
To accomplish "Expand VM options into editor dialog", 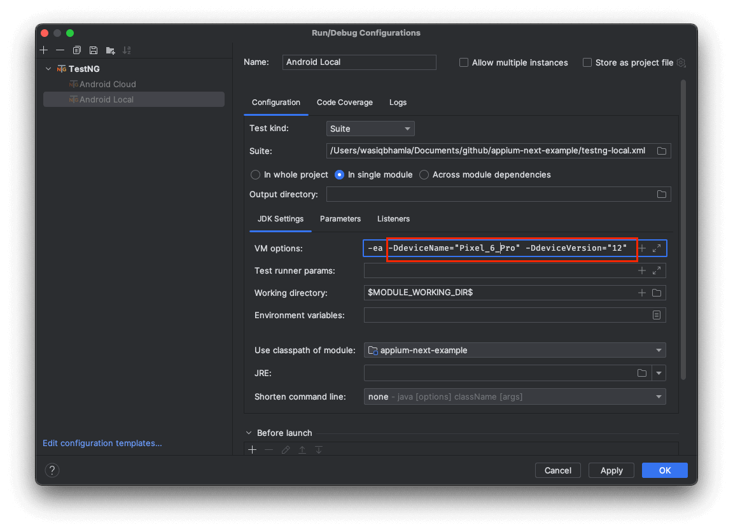I will coord(656,248).
